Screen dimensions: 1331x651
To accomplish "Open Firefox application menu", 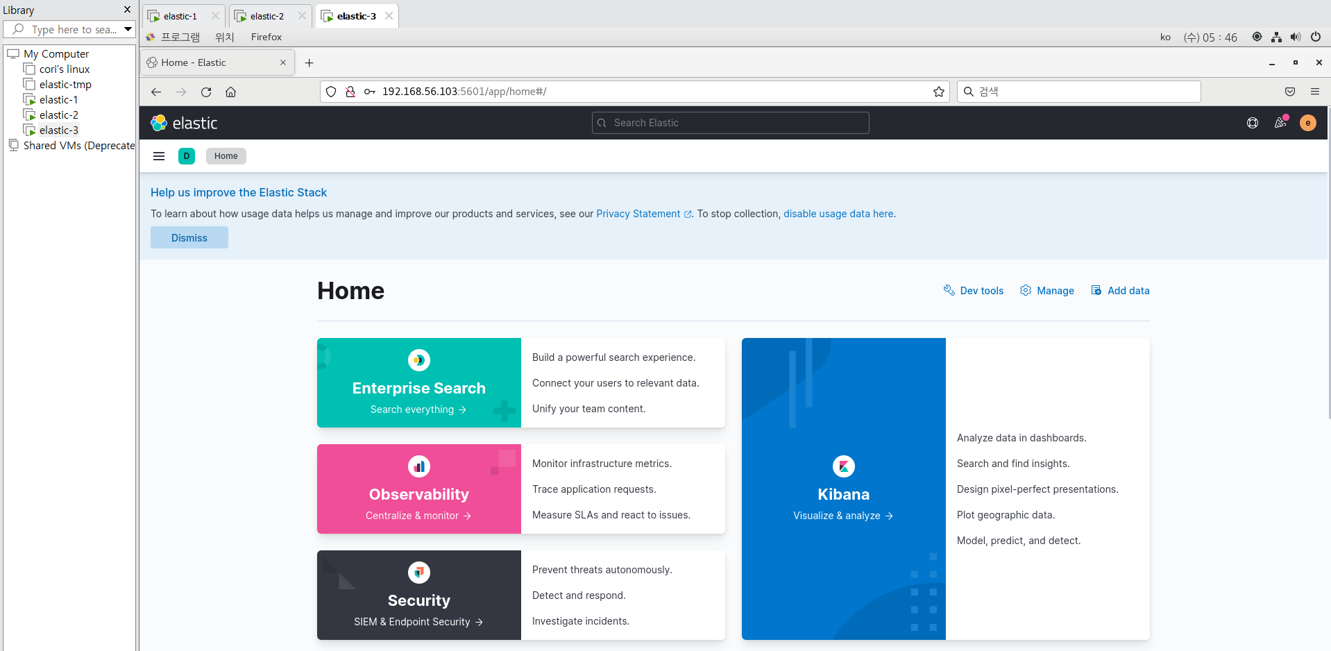I will [x=1315, y=92].
